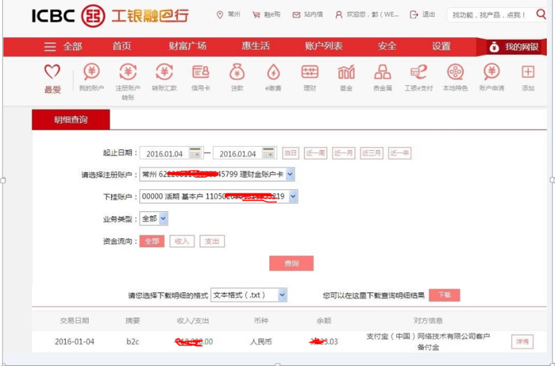Viewport: 555px width, 366px height.
Task: Select the 明细查询 tab
Action: (71, 120)
